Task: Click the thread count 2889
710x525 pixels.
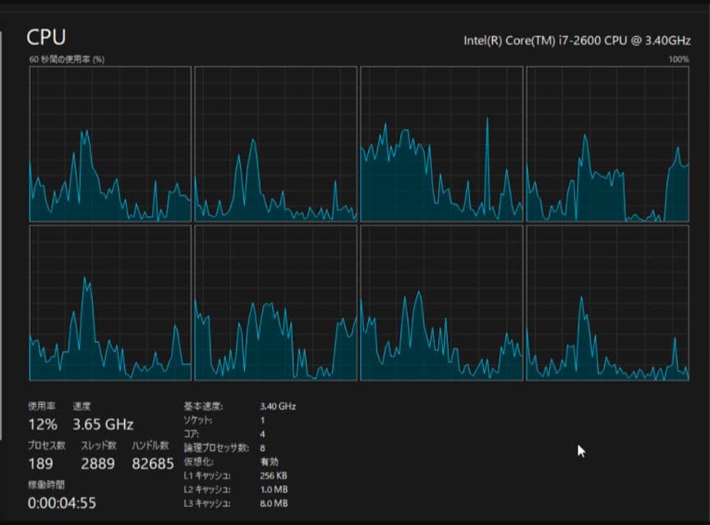Action: [x=98, y=463]
